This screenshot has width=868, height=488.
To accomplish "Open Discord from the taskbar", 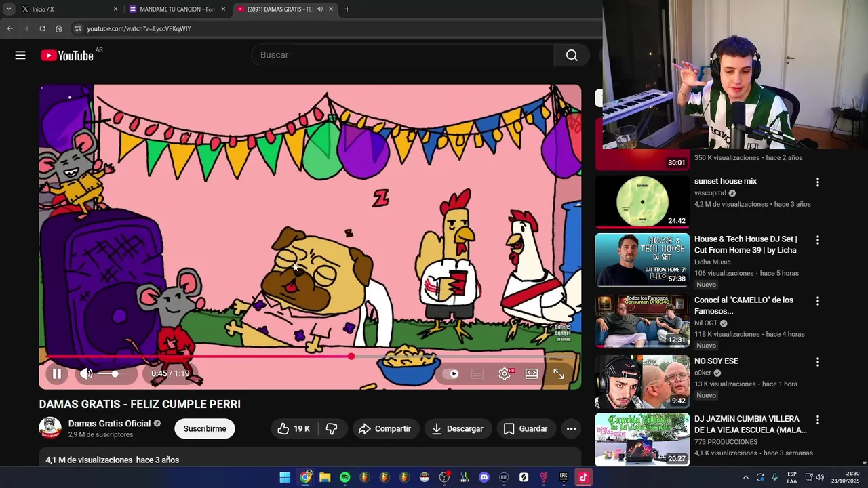I will [484, 477].
